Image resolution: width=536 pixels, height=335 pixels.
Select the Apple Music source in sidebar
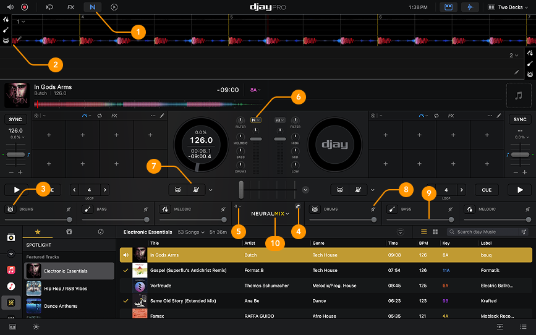[x=11, y=269]
